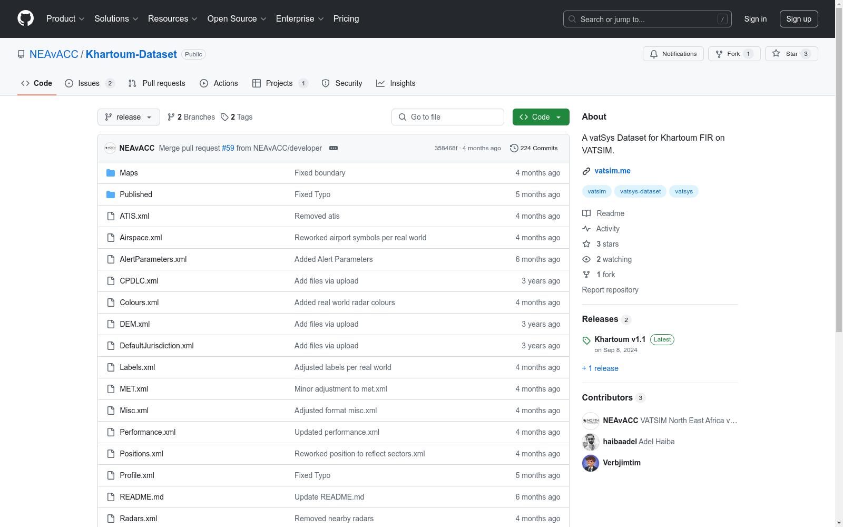Open the 224 Commits history
This screenshot has width=843, height=527.
pyautogui.click(x=534, y=148)
